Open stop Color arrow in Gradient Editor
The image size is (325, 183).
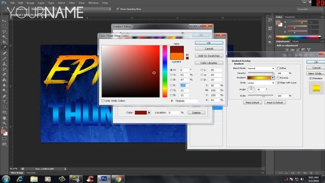pos(149,113)
